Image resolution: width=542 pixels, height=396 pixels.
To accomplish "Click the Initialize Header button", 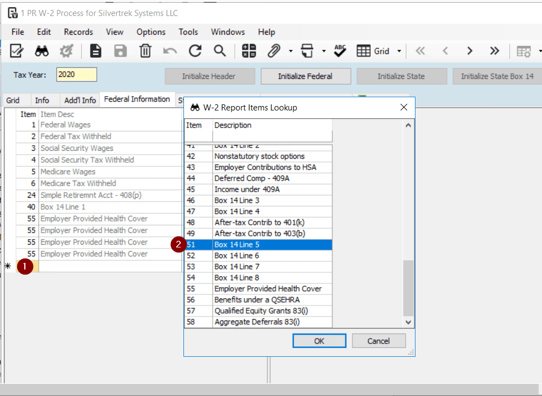I will coord(210,76).
